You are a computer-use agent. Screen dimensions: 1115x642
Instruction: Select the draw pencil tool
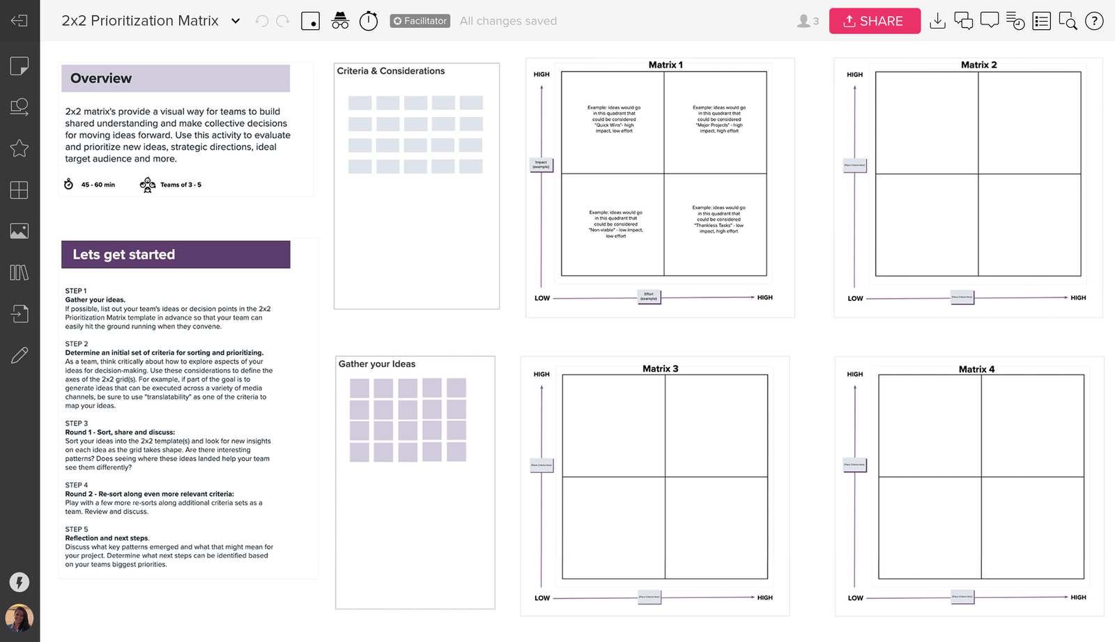coord(20,355)
